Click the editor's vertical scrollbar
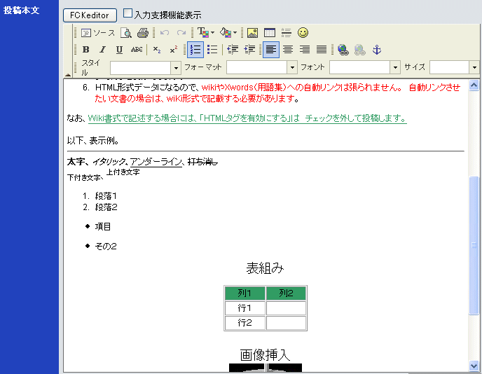482x374 pixels. point(474,245)
